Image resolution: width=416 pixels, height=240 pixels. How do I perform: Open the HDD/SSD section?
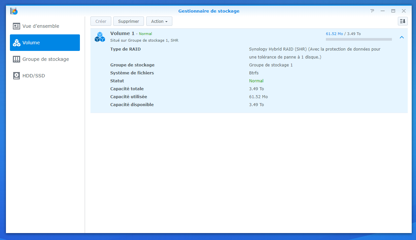coord(45,76)
